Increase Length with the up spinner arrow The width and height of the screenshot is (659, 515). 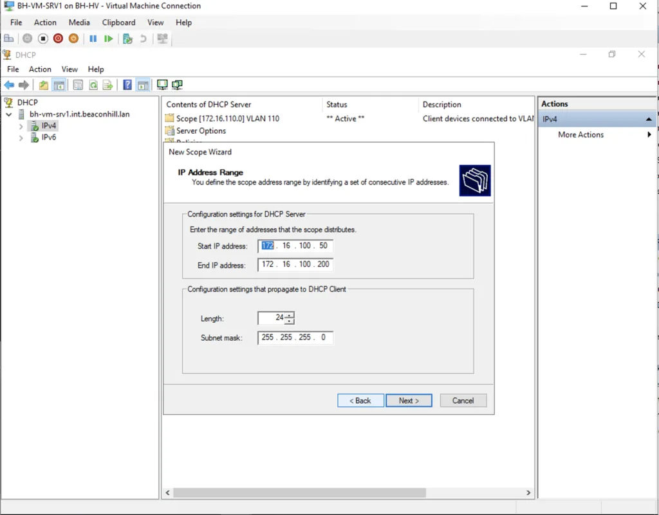(x=290, y=315)
